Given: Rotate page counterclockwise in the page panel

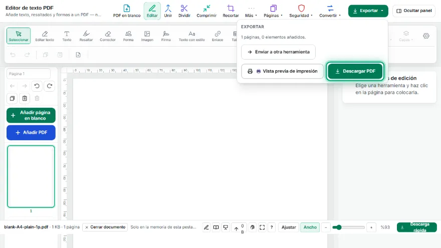Looking at the screenshot, I should (37, 86).
